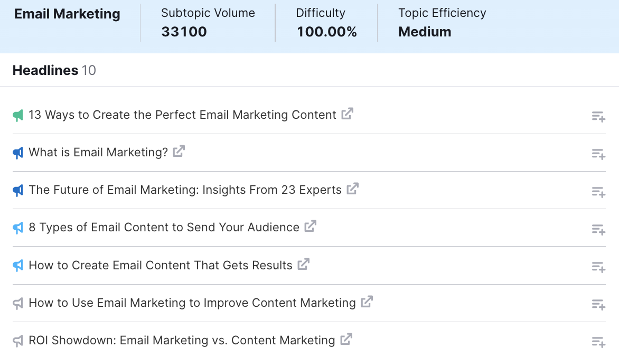Click the blue megaphone beside "What is Email Marketing?"

pyautogui.click(x=18, y=153)
